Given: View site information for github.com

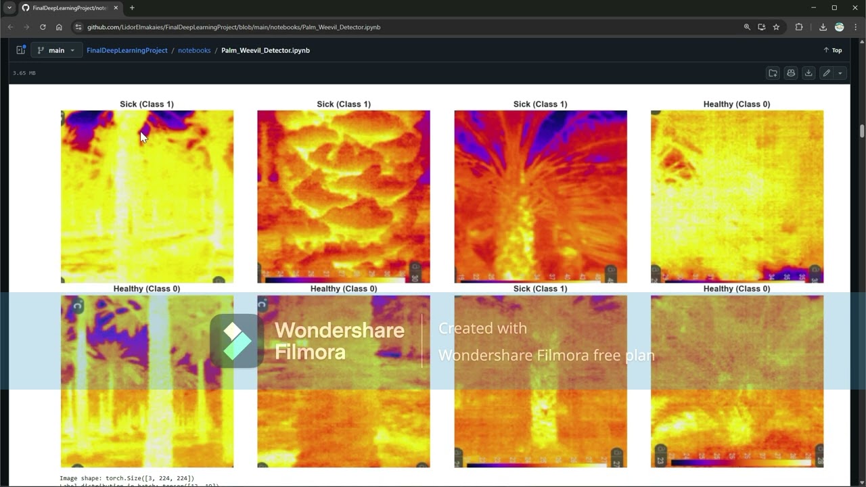Looking at the screenshot, I should pos(78,27).
